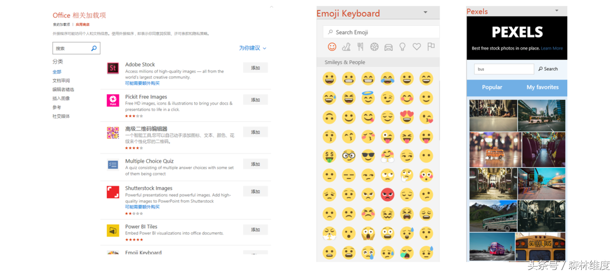The height and width of the screenshot is (274, 616).
Task: Open the My favorites tab in Pexels
Action: pyautogui.click(x=542, y=87)
